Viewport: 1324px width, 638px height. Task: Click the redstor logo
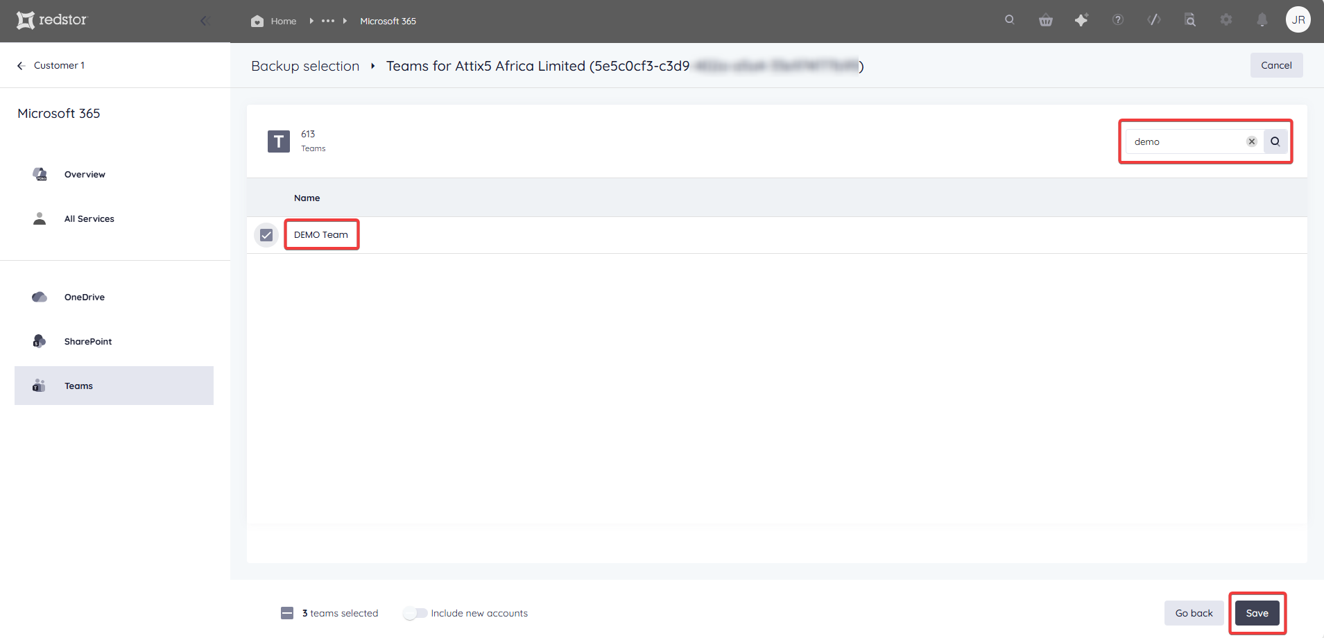click(52, 20)
